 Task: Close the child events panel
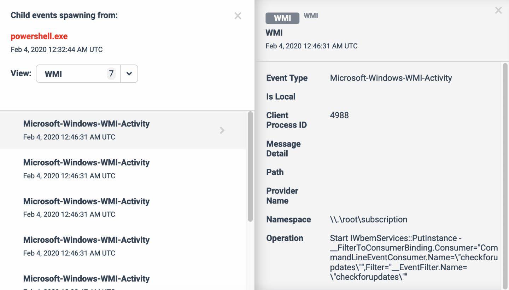238,16
